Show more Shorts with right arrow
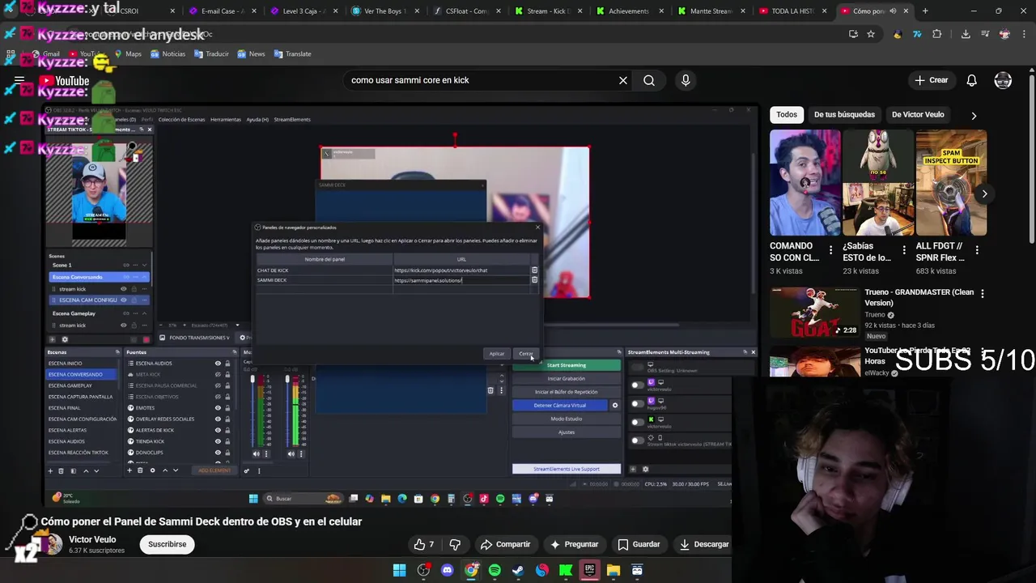This screenshot has height=583, width=1036. tap(984, 194)
